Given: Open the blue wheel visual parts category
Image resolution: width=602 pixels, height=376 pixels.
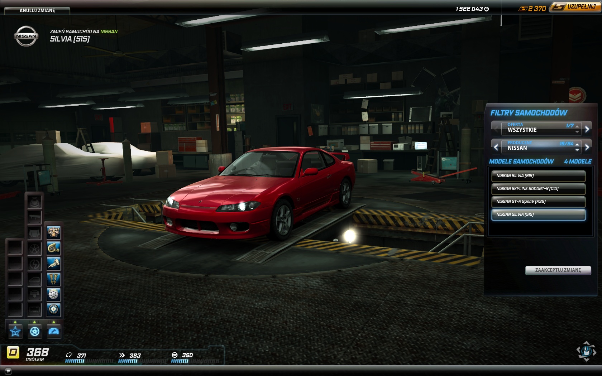Looking at the screenshot, I should [x=35, y=331].
